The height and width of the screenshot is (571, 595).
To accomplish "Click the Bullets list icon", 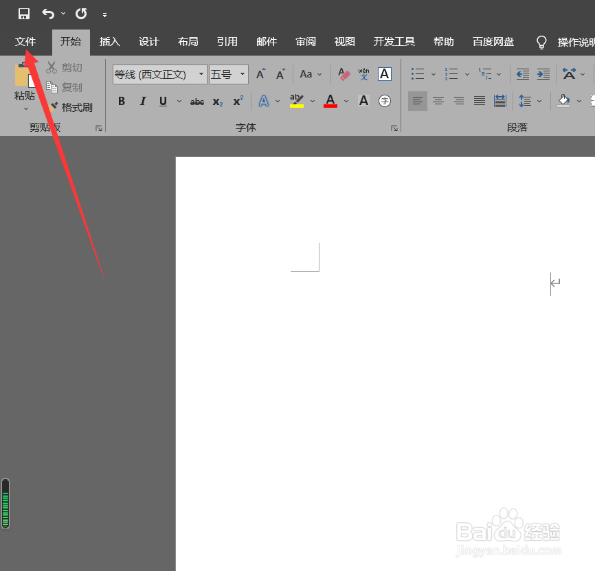I will (x=418, y=74).
